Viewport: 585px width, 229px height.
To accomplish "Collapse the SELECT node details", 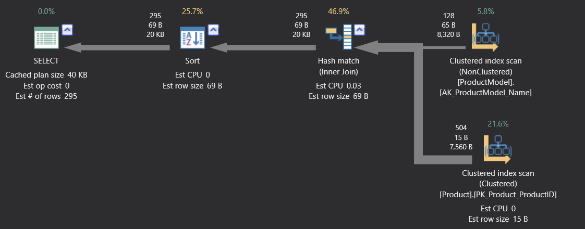I will [67, 30].
